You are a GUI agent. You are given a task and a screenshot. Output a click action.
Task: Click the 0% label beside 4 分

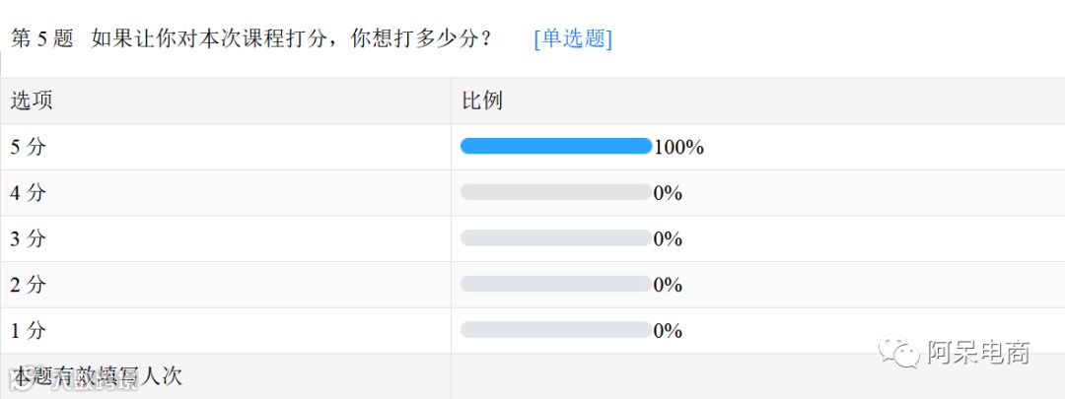point(668,193)
